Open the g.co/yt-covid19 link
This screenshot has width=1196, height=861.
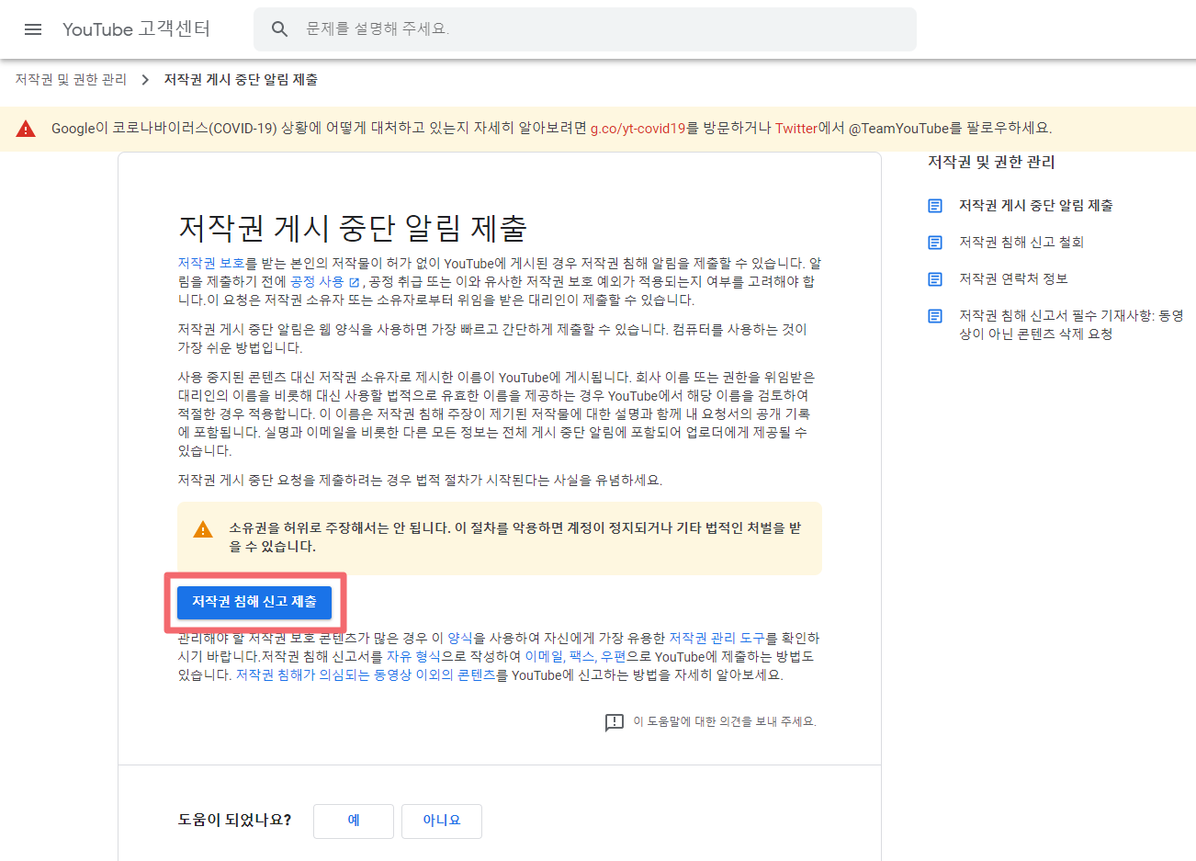[x=637, y=129]
